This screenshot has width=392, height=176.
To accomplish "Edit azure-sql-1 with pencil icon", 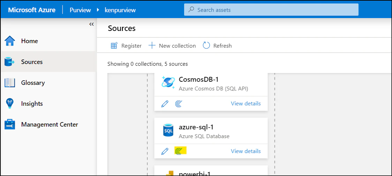I will point(165,151).
